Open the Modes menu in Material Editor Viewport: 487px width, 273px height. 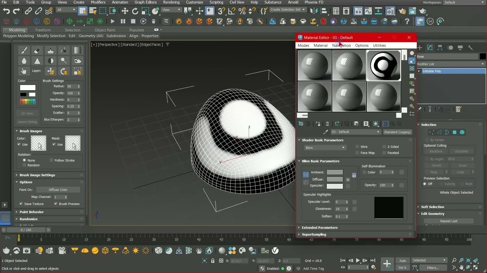click(x=303, y=45)
